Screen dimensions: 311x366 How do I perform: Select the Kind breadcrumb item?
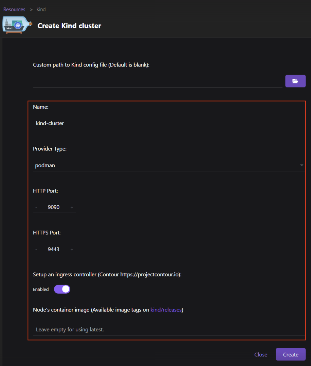click(41, 9)
